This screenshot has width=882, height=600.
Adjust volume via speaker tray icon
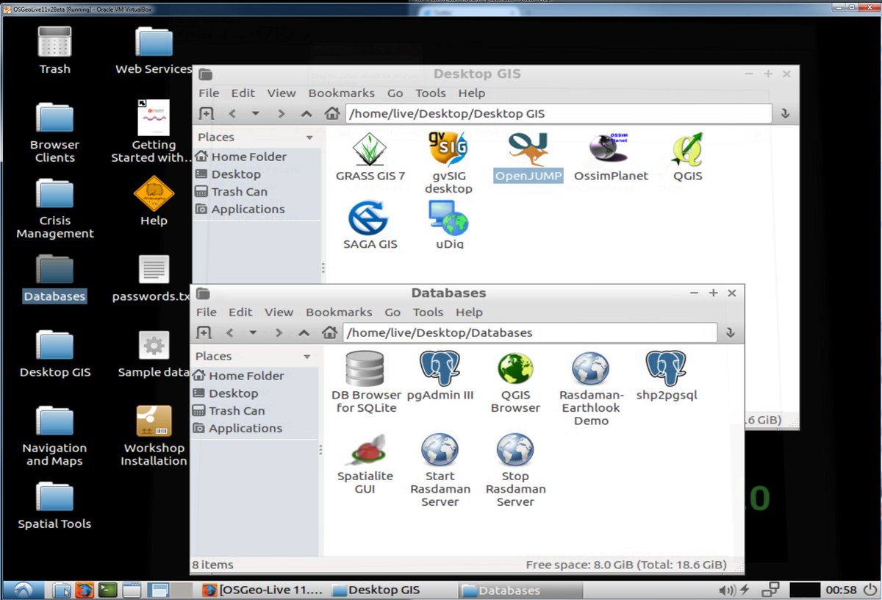(x=726, y=590)
